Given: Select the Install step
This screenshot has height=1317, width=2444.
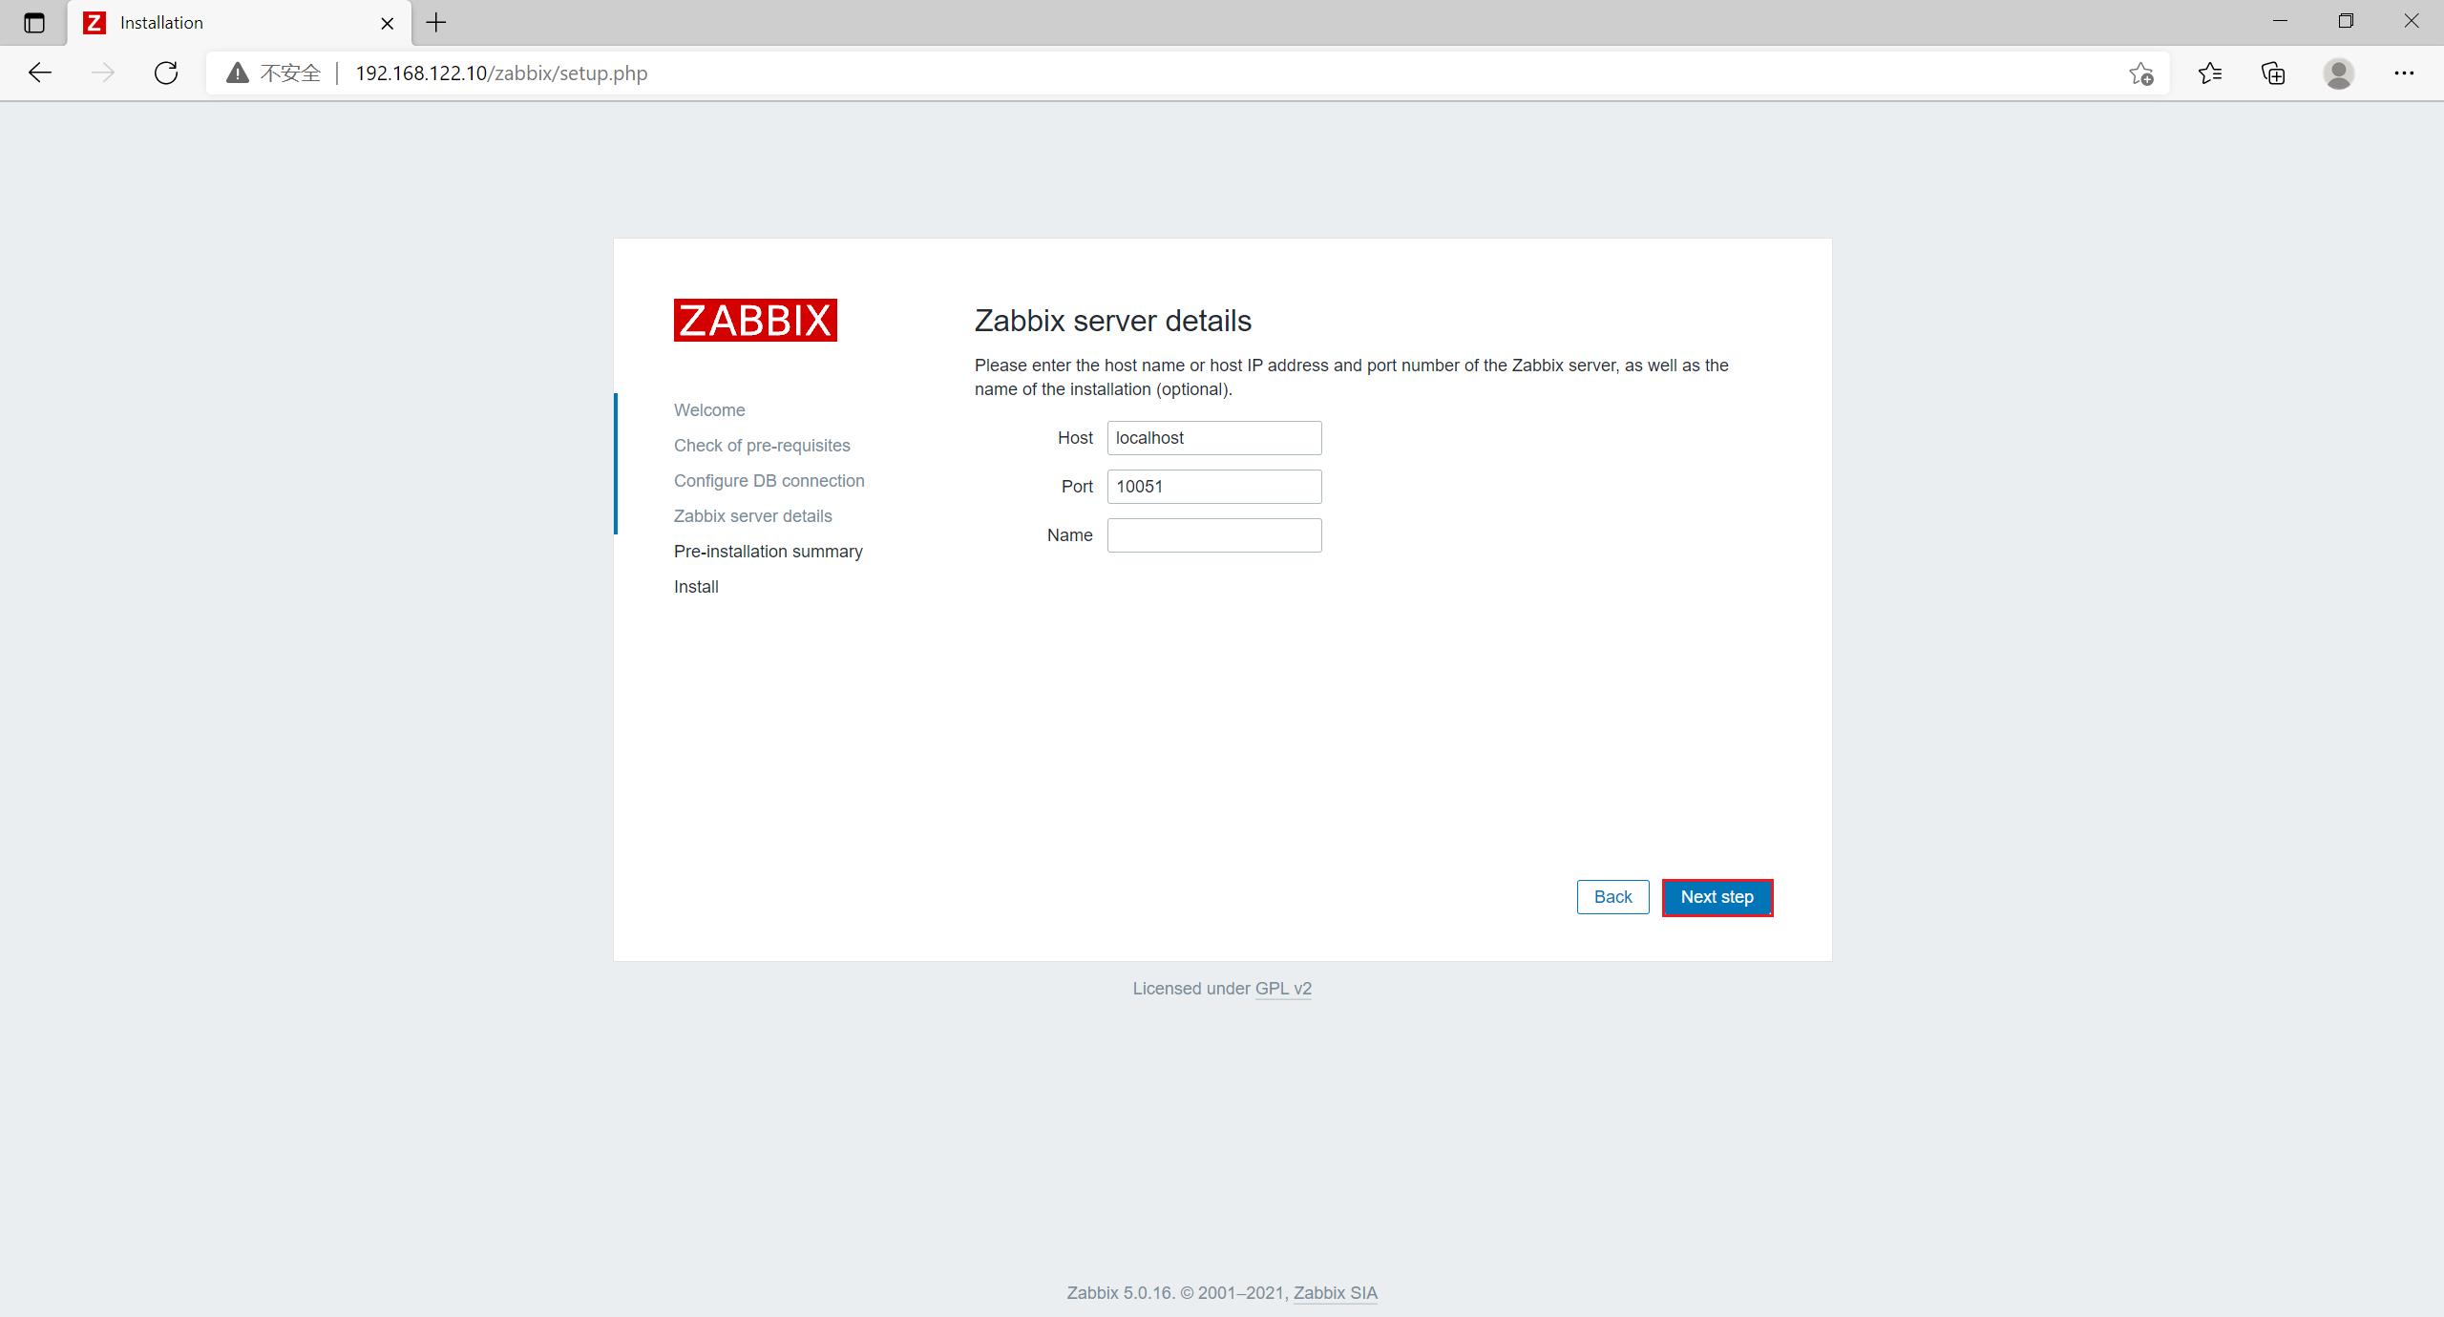Looking at the screenshot, I should pos(696,587).
